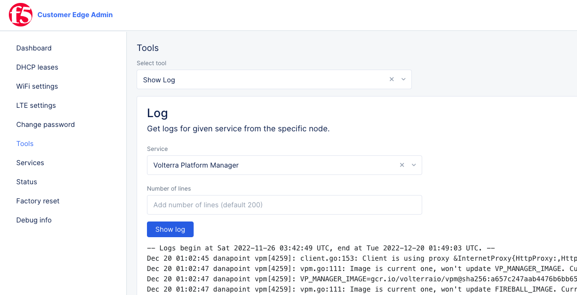
Task: Clear the Volterra Platform Manager selection
Action: [x=402, y=165]
